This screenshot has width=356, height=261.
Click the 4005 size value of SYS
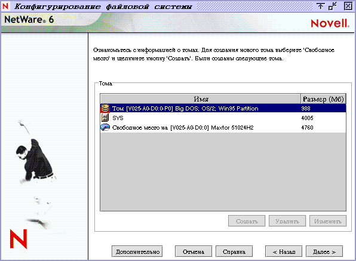tap(307, 118)
